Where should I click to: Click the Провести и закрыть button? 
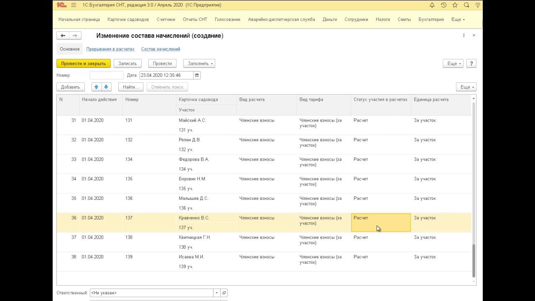(84, 64)
